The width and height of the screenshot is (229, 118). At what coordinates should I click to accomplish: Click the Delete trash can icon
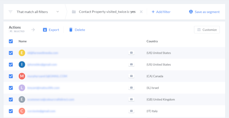coord(71,30)
